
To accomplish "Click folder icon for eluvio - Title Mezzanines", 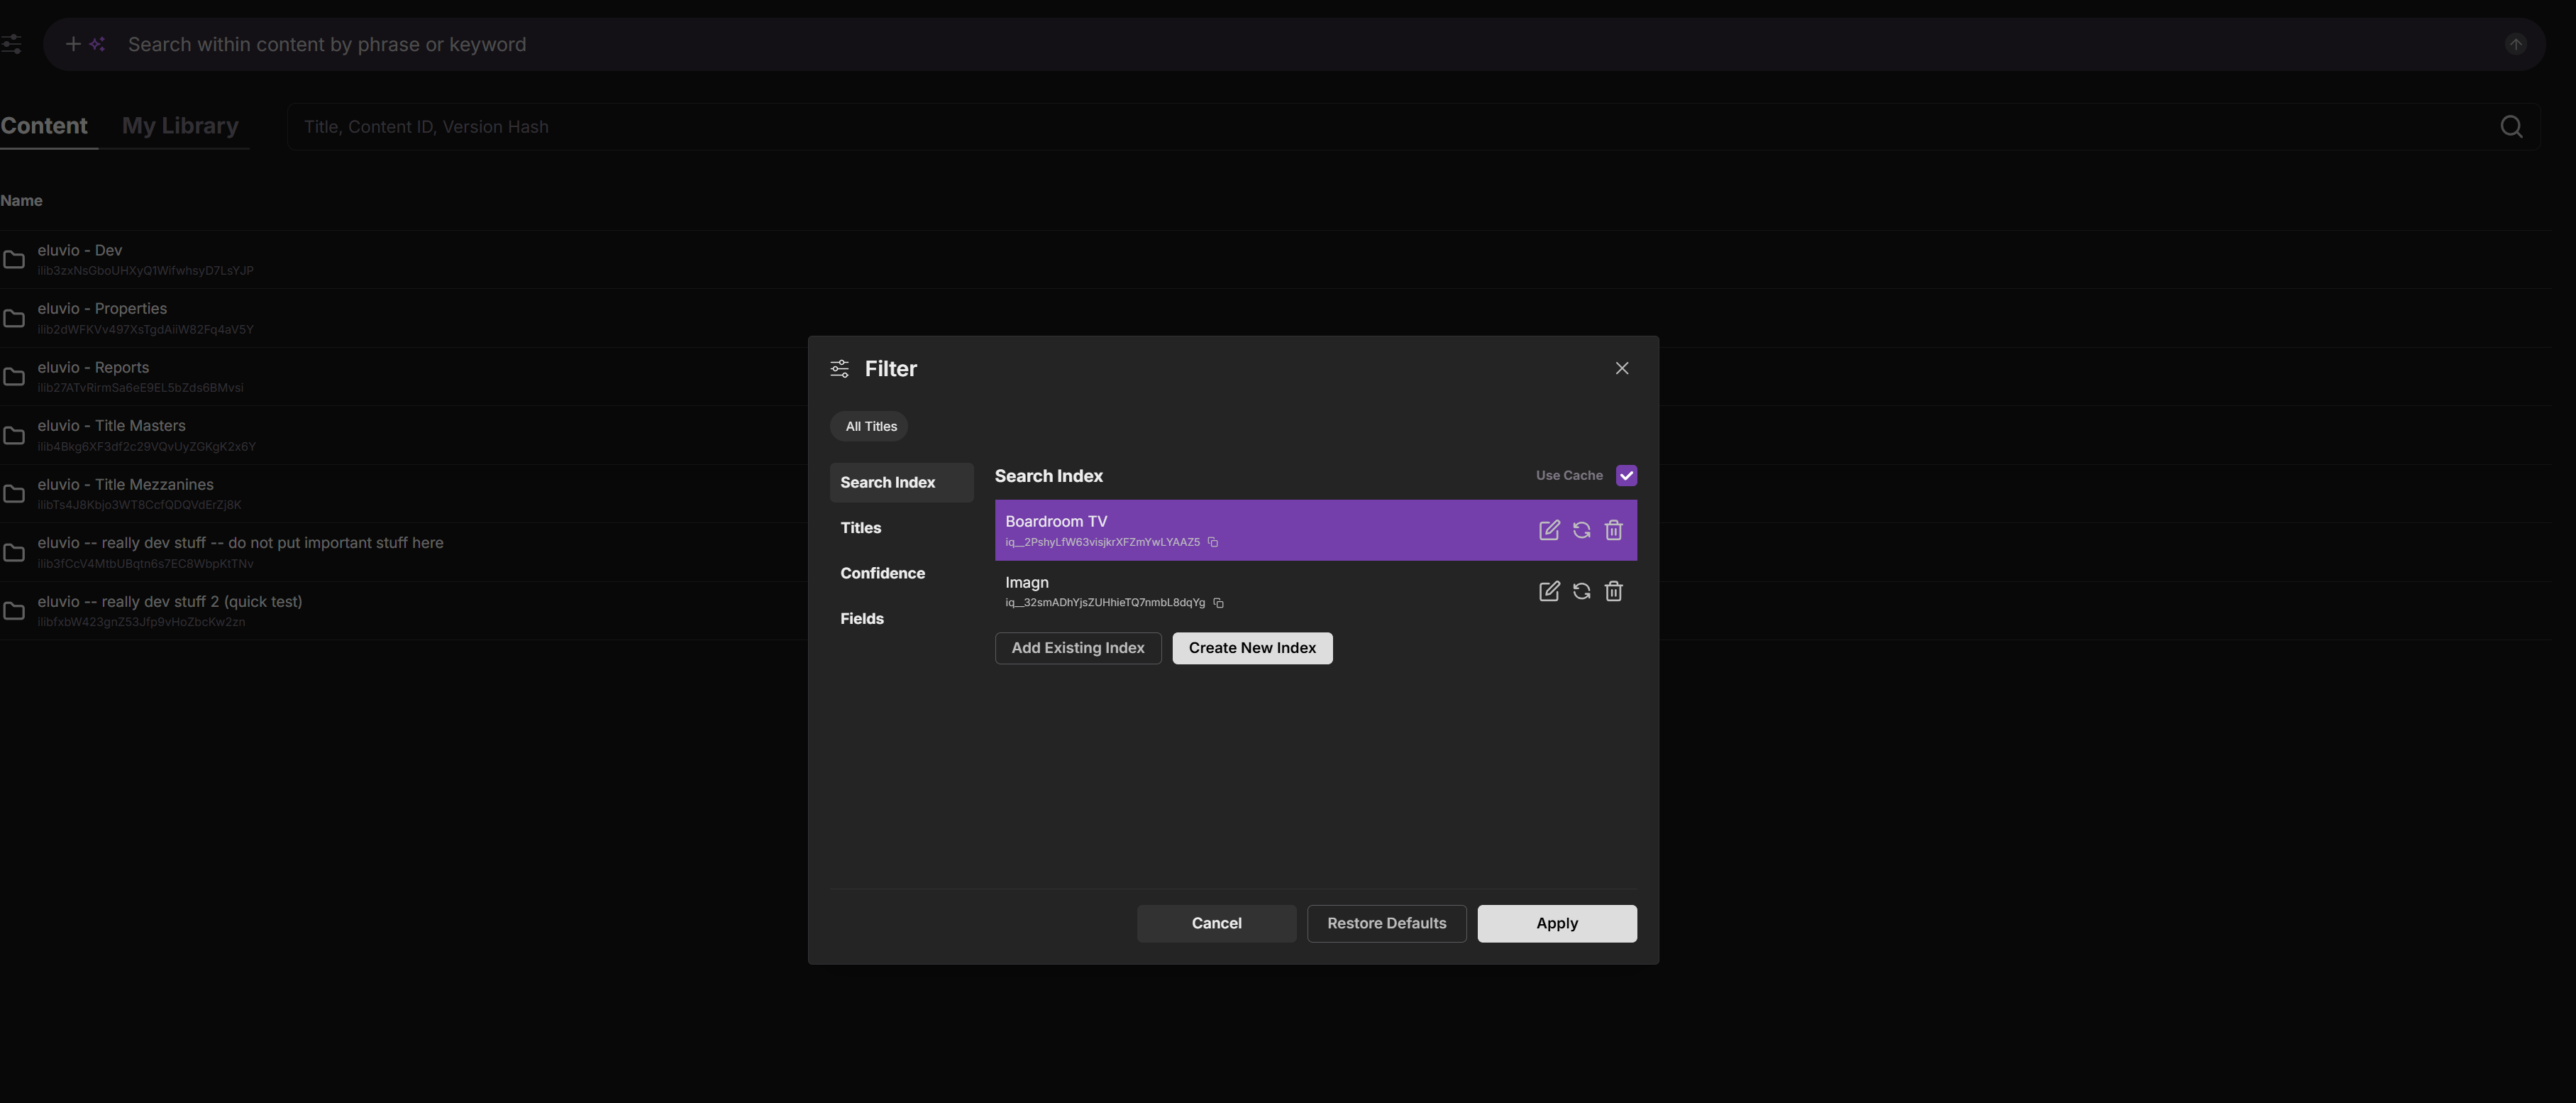I will click(x=14, y=495).
